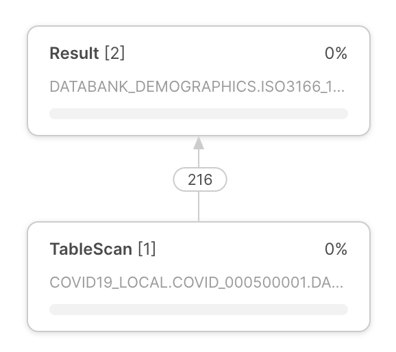Click the ellipsis of truncated COVID19_LOCAL label
Screen dimensions: 396x352
(336, 286)
